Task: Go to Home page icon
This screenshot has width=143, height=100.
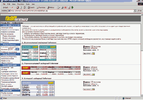Action: [24, 7]
